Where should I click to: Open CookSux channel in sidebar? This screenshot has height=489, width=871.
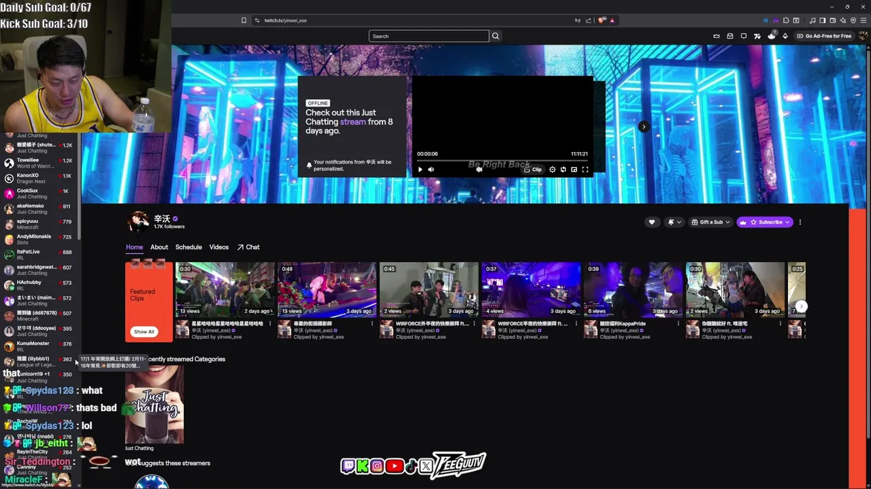(x=39, y=194)
